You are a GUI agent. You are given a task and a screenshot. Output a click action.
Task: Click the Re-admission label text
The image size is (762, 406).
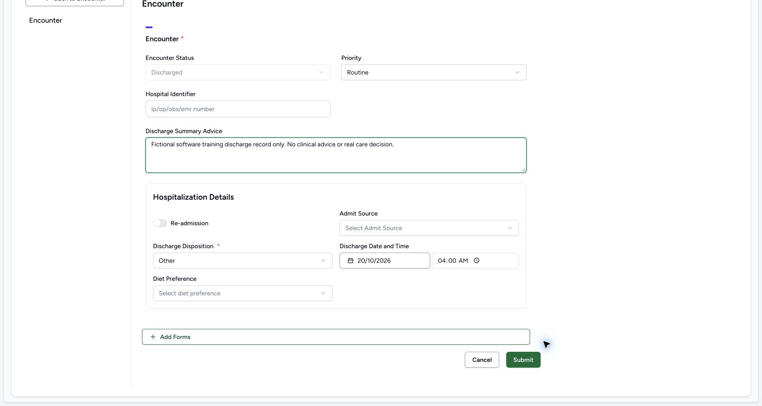pos(190,223)
